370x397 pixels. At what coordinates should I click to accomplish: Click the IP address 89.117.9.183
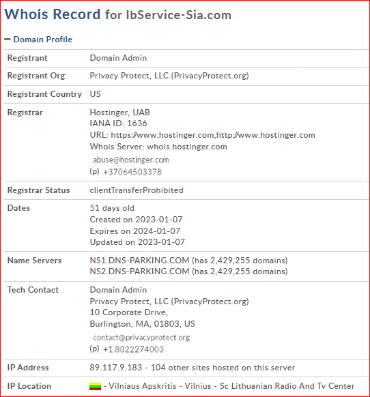(x=116, y=368)
